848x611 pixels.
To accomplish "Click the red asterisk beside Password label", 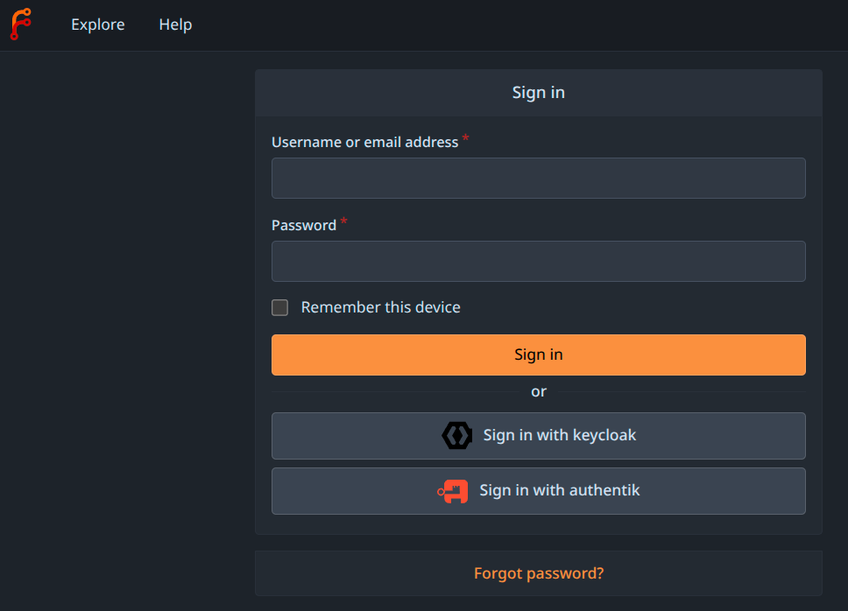I will 344,221.
